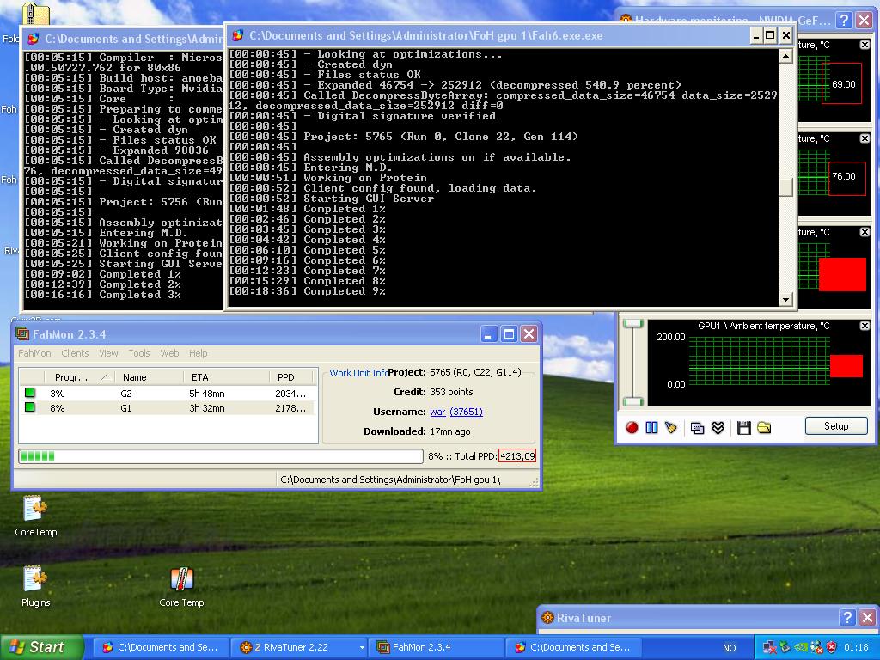Image resolution: width=880 pixels, height=660 pixels.
Task: Save monitoring log with floppy disk icon
Action: 744,428
